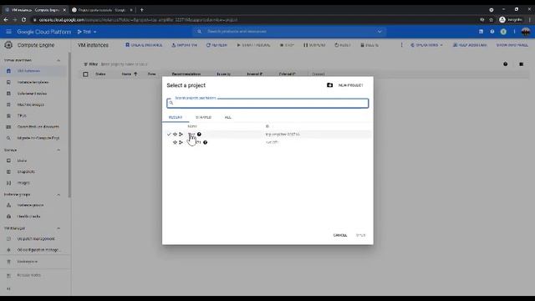This screenshot has height=301, width=535.
Task: Click the Instance groups sidebar icon
Action: coord(8,205)
